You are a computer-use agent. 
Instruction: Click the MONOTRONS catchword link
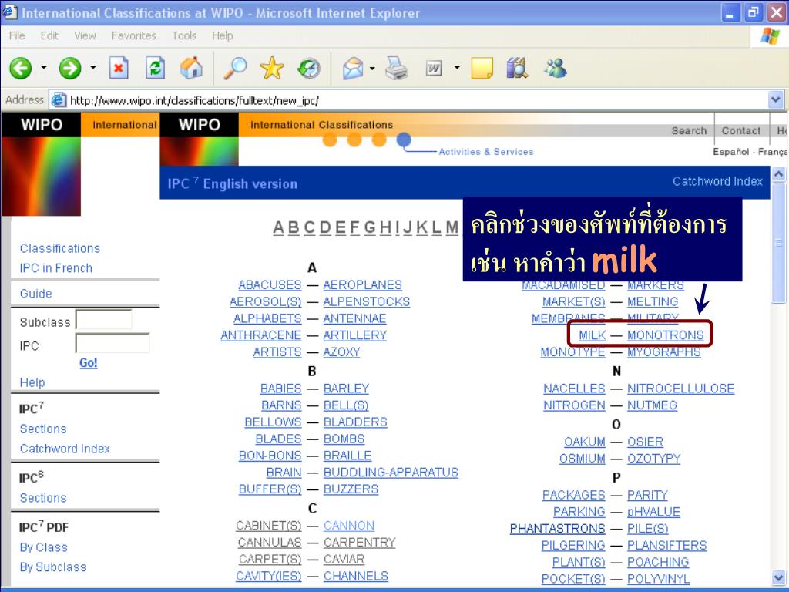coord(665,335)
